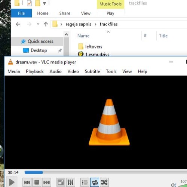Viewport: 187px width, 187px height.
Task: Open the VLC Video menu
Action: [73, 71]
